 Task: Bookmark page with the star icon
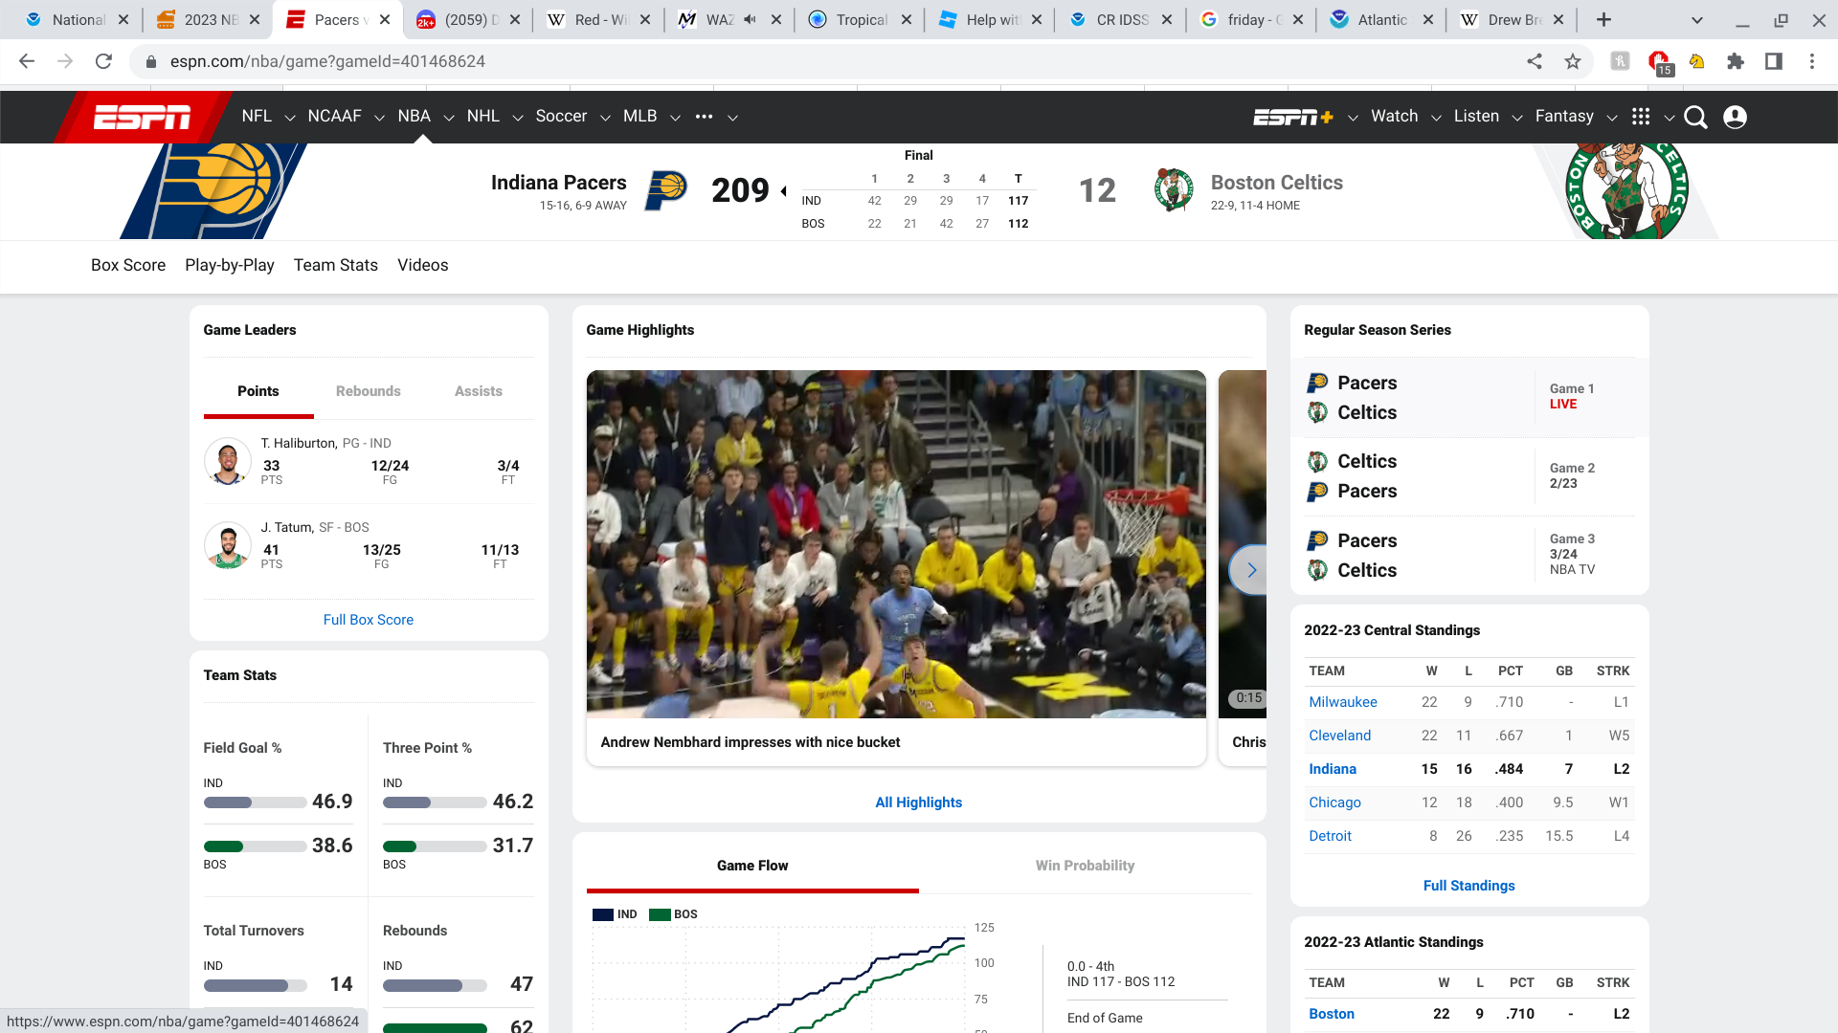(x=1573, y=61)
